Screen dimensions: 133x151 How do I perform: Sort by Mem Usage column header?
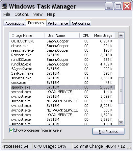pos(103,36)
